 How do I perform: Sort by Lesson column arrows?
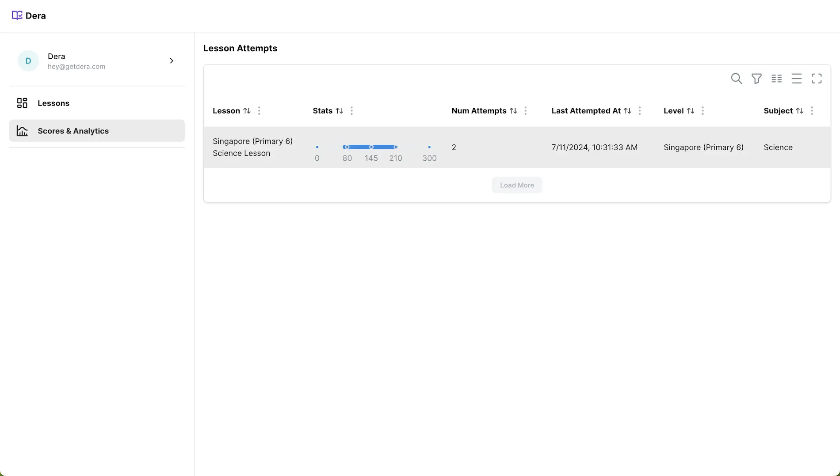click(x=247, y=111)
